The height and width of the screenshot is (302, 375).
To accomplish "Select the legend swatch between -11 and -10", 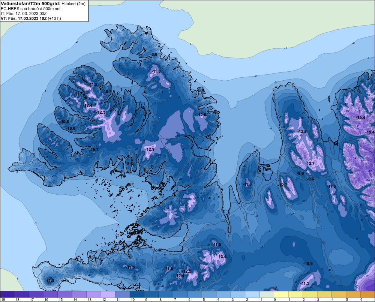I will (123, 294).
